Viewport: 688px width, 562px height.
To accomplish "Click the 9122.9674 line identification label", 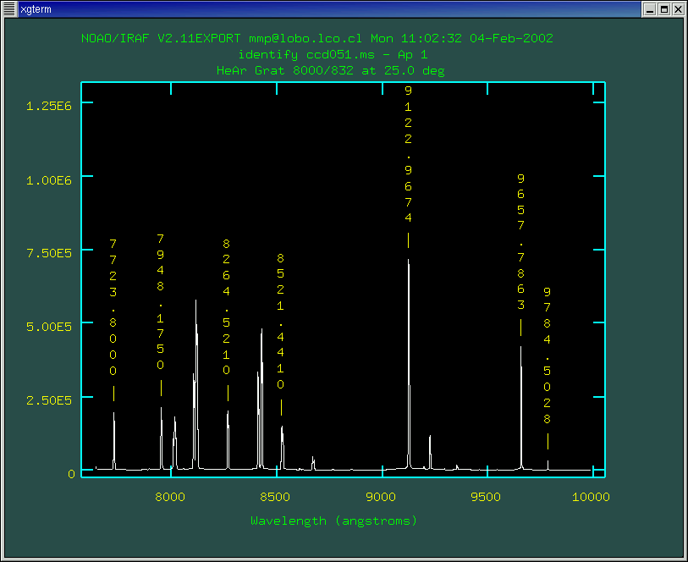I will (x=409, y=154).
